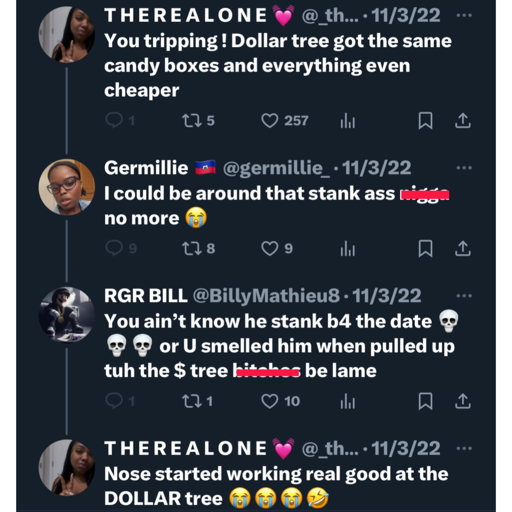Open the @germillie_ profile handle
The height and width of the screenshot is (512, 512).
[277, 168]
